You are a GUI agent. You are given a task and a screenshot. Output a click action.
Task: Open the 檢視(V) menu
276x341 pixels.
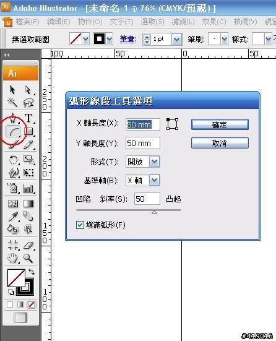(x=245, y=22)
